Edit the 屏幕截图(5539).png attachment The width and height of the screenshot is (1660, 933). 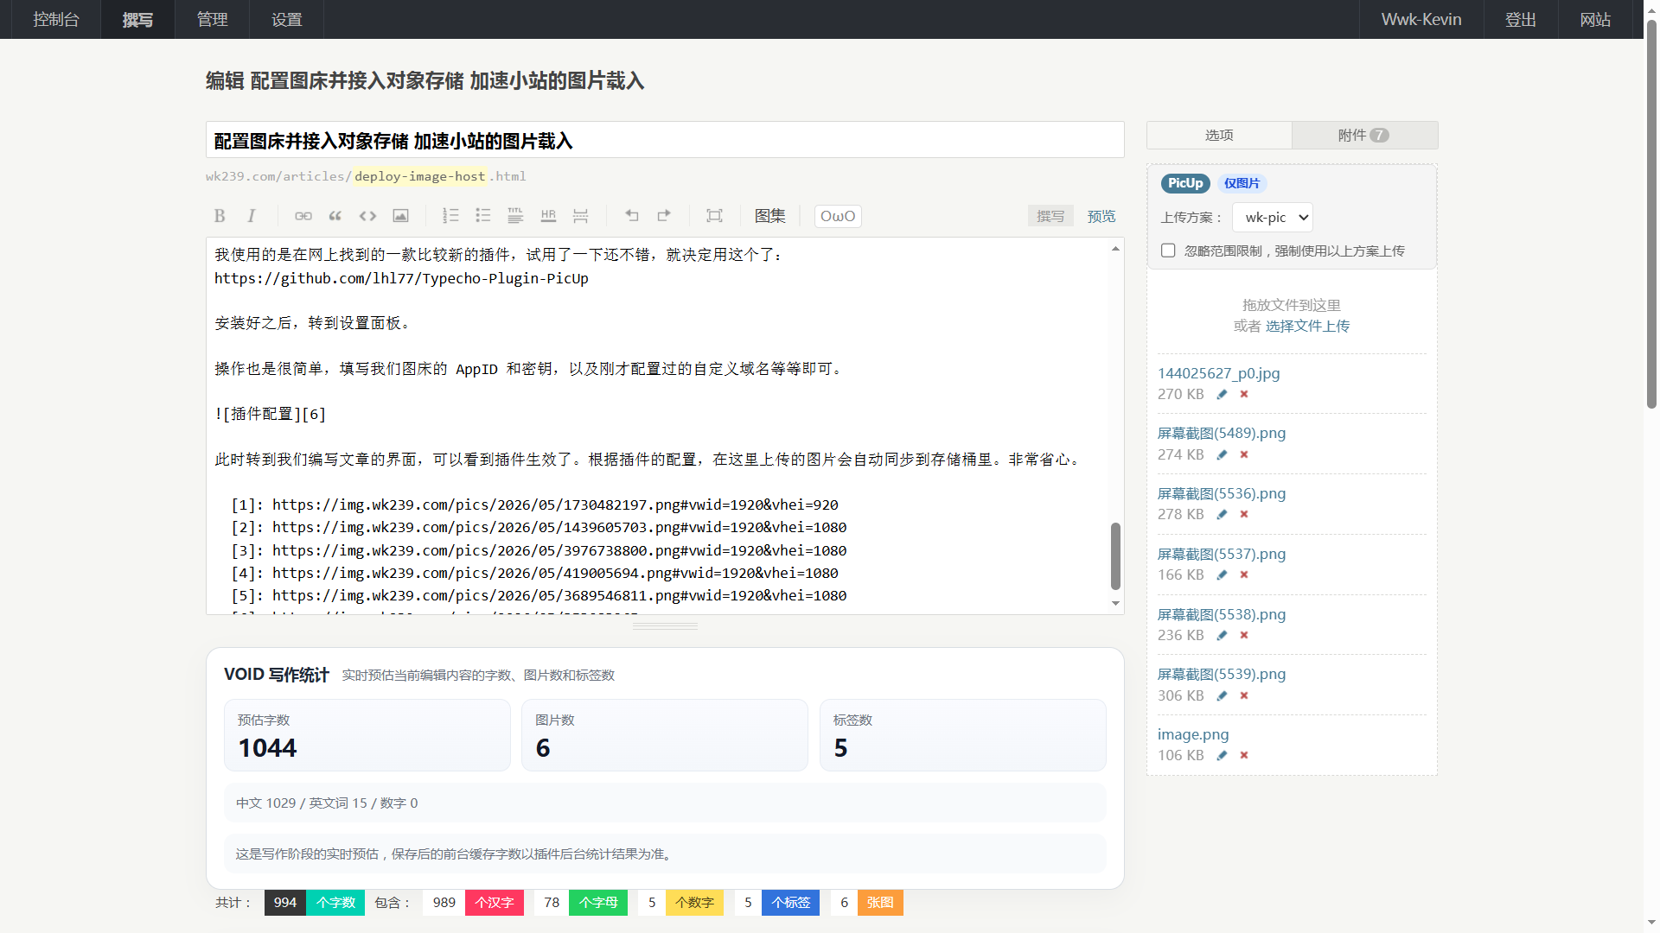pos(1222,695)
